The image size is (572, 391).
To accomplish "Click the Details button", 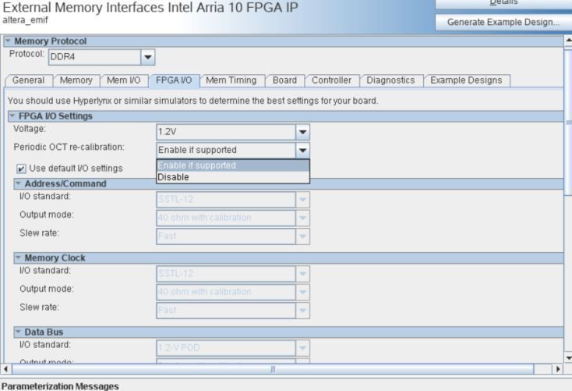I will [503, 3].
